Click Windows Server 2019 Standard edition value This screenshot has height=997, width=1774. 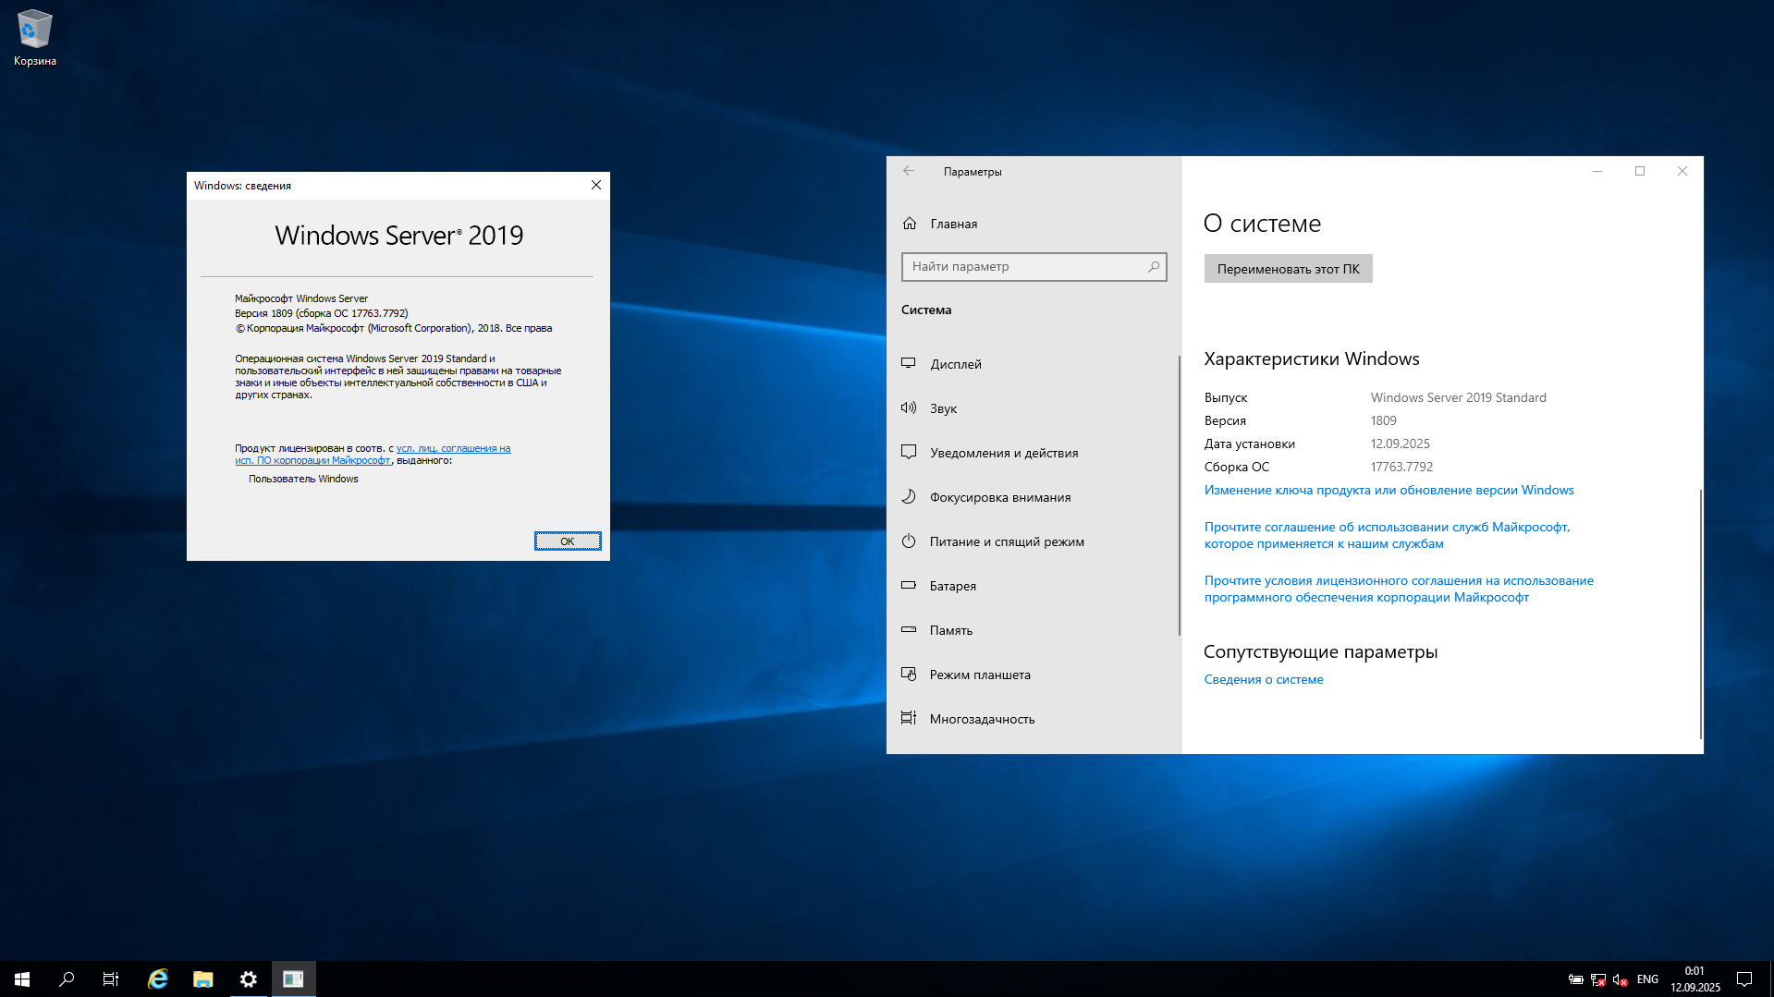point(1458,397)
